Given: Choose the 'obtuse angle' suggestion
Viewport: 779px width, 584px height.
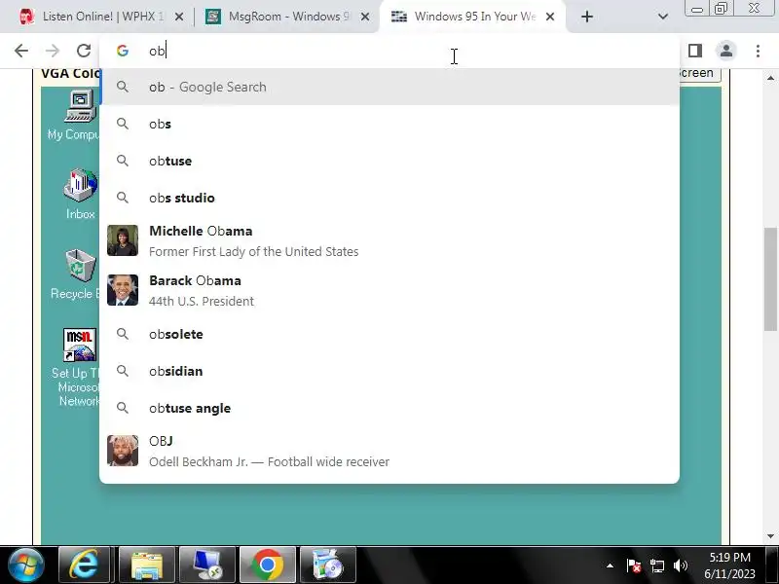Looking at the screenshot, I should tap(389, 408).
